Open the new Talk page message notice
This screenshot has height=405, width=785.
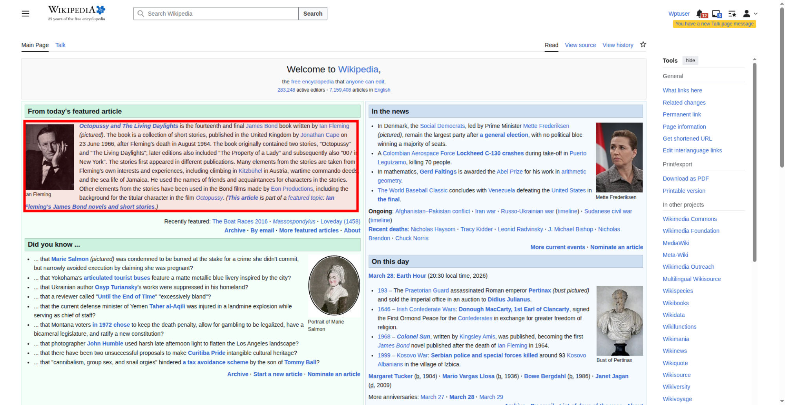(714, 24)
